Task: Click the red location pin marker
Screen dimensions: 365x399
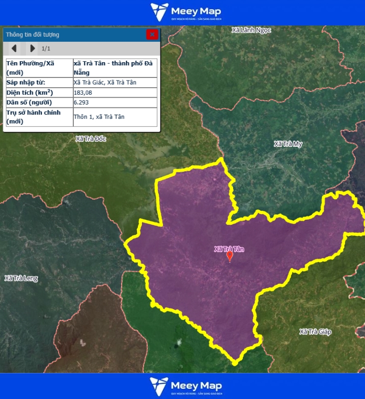Action: pyautogui.click(x=230, y=256)
